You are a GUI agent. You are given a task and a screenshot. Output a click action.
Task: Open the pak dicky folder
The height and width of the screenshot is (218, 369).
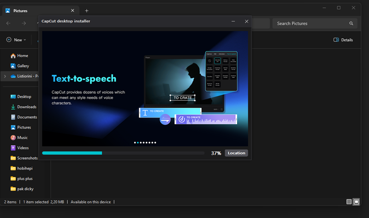(25, 189)
